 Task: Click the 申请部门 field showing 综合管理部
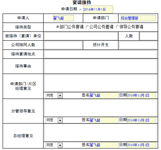pyautogui.click(x=138, y=18)
